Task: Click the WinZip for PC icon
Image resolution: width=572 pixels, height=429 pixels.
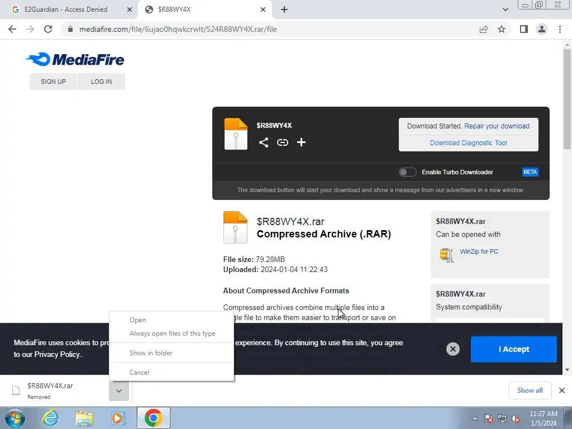Action: click(x=446, y=255)
